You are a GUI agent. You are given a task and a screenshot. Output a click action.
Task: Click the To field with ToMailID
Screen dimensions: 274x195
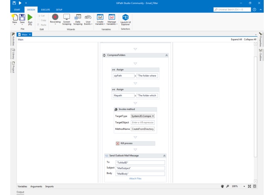[140, 163]
